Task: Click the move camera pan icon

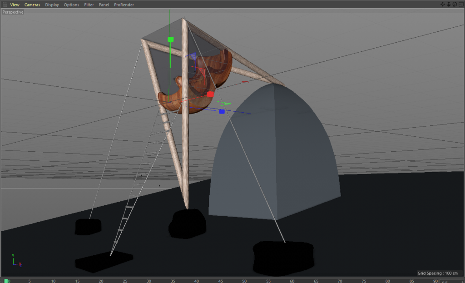Action: coord(443,4)
